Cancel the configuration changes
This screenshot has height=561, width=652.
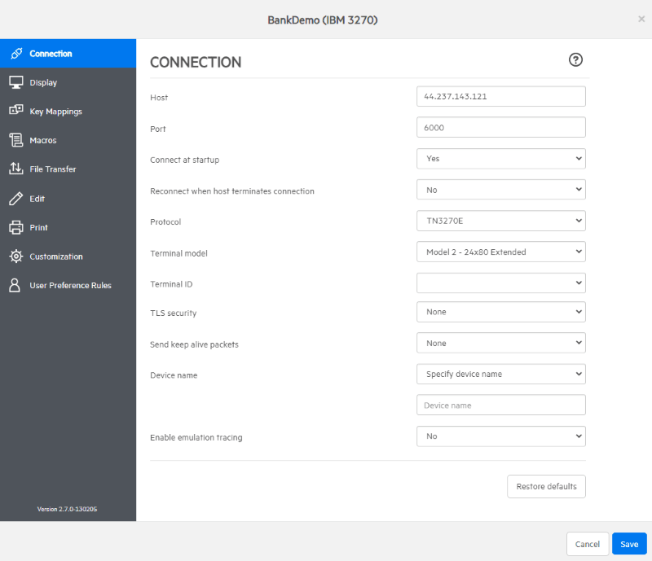[587, 544]
